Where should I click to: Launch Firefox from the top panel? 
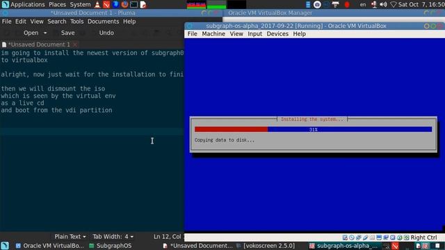124,5
